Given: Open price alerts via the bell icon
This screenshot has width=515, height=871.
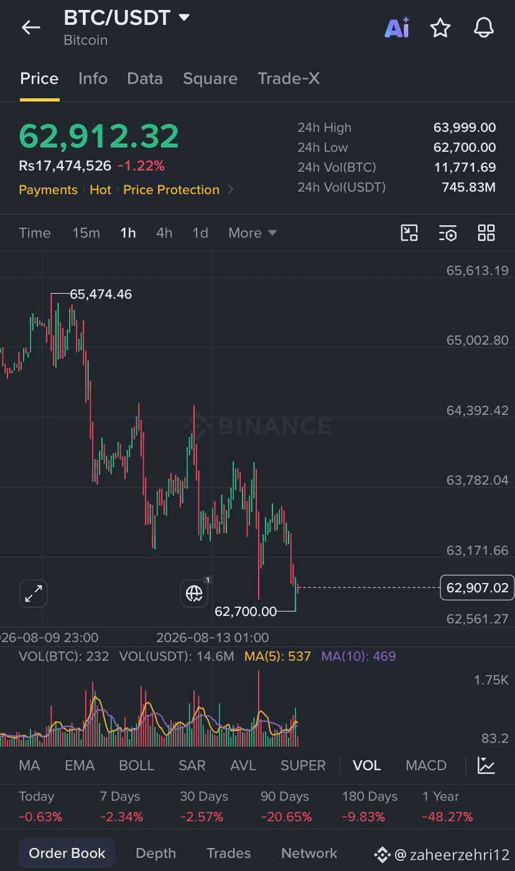Looking at the screenshot, I should pos(483,27).
